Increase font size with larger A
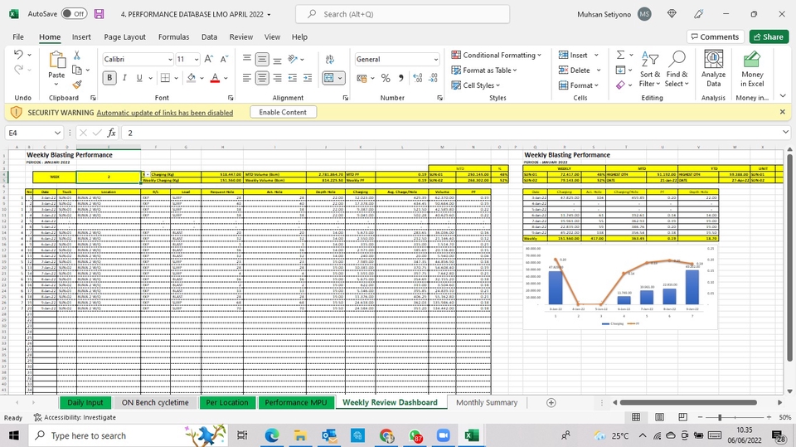The image size is (796, 447). click(x=209, y=60)
